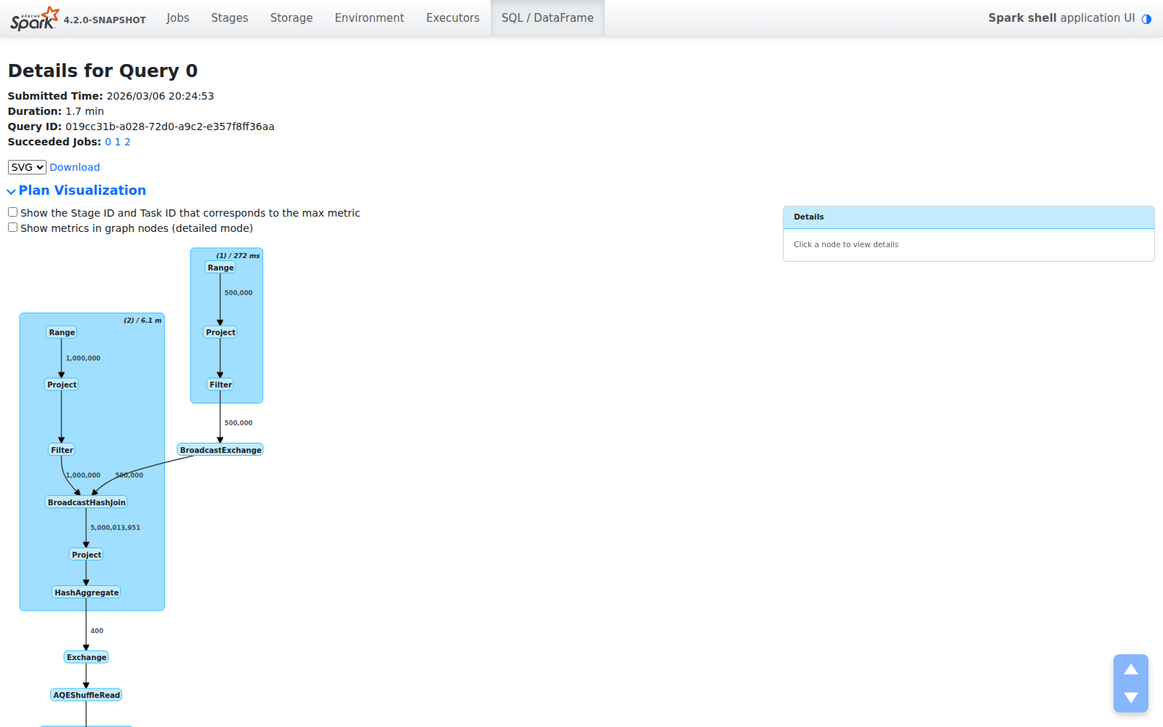Click the Details panel header

(808, 216)
